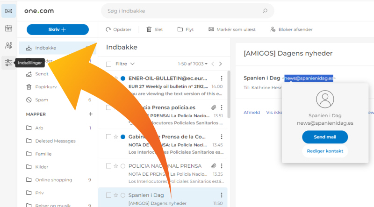Viewport: 374px width, 207px height.
Task: Open three-dot menu on Spanien i Dag email
Action: [x=222, y=195]
